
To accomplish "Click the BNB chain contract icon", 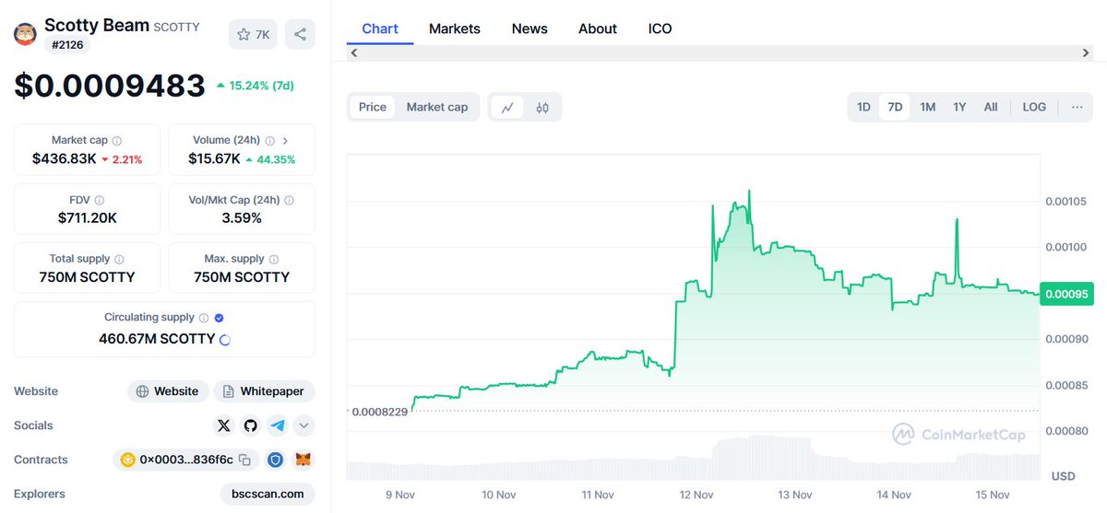I will coord(128,460).
